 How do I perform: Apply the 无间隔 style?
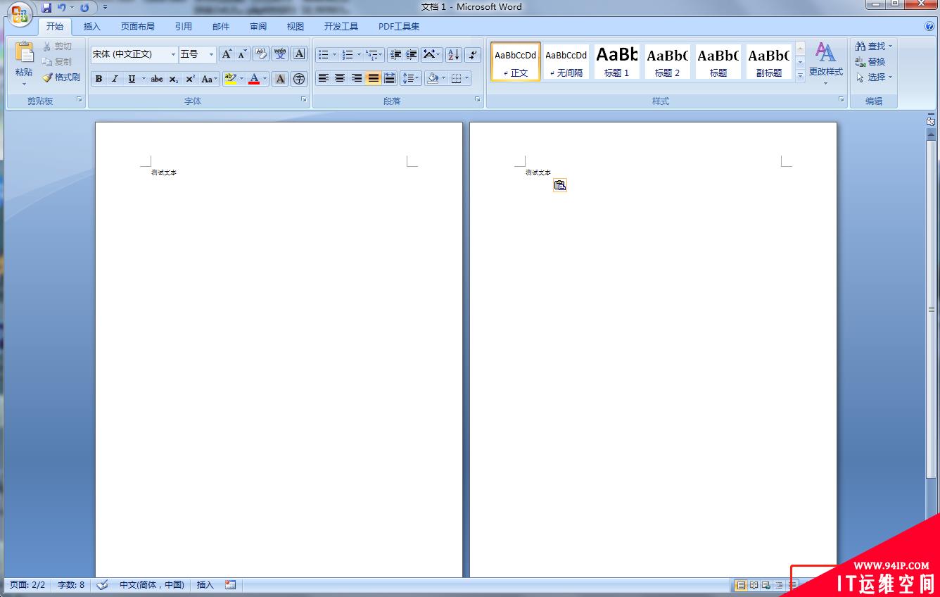coord(566,61)
